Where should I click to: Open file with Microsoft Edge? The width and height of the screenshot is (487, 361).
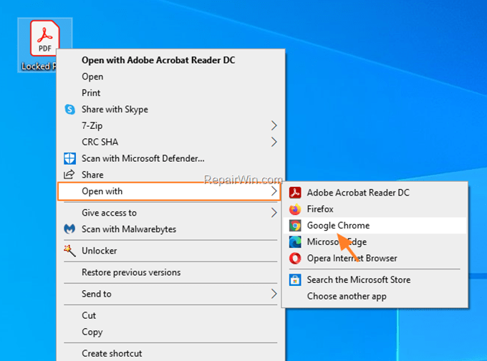(x=375, y=242)
